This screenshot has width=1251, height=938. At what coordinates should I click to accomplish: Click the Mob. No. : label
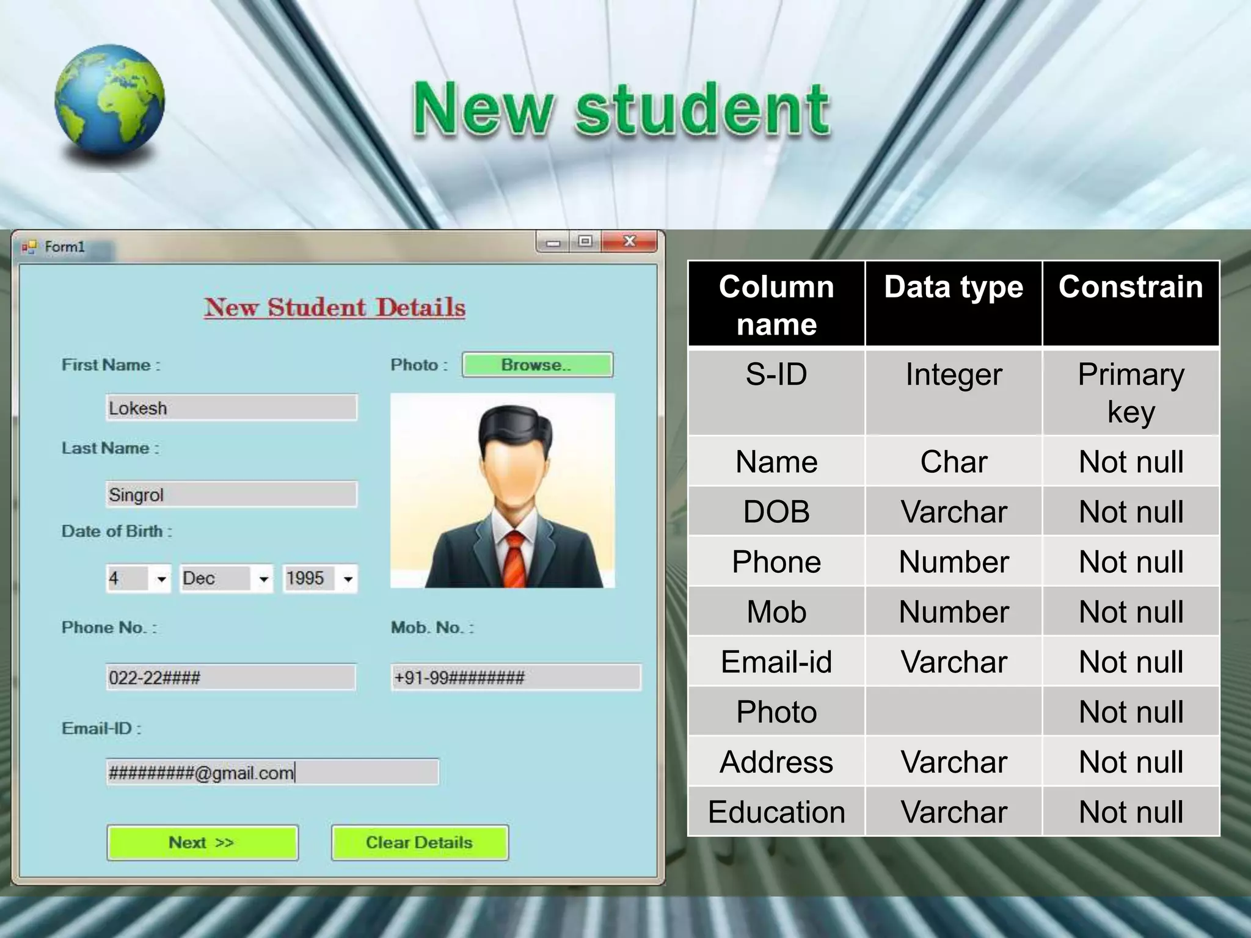[432, 628]
